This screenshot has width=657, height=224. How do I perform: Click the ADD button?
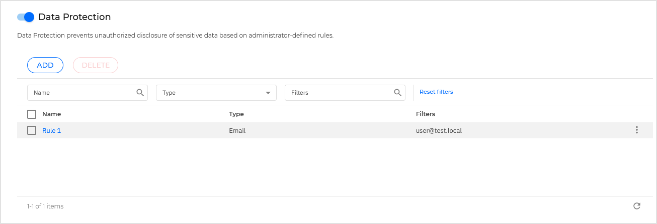click(x=45, y=65)
